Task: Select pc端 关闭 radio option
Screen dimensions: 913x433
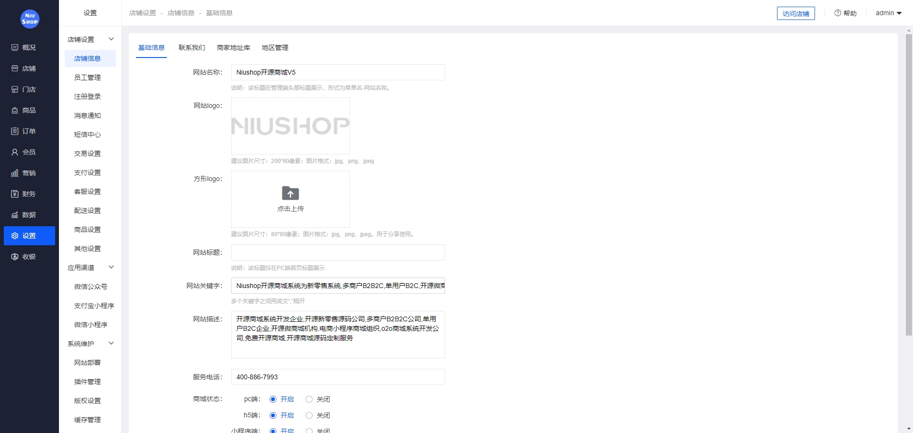Action: pyautogui.click(x=309, y=399)
